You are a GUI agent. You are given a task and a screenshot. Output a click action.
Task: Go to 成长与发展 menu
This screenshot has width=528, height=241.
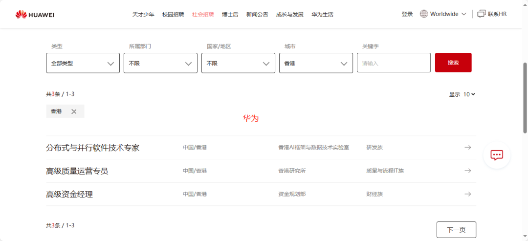[289, 15]
